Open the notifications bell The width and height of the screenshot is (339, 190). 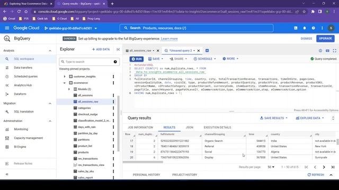pos(305,28)
